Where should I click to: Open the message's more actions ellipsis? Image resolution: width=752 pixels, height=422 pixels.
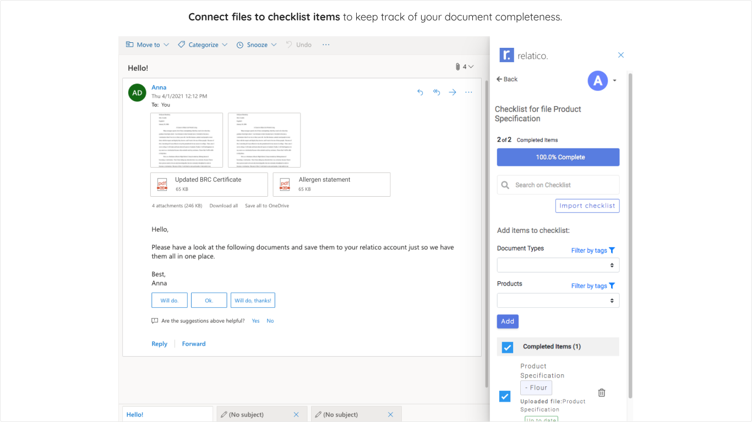click(x=468, y=92)
